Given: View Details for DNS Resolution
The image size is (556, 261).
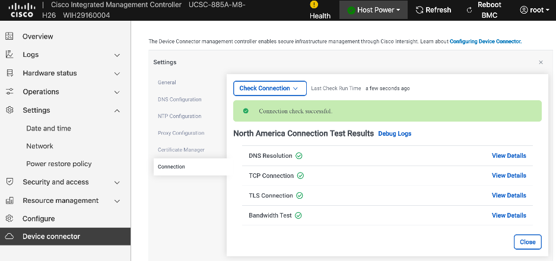Looking at the screenshot, I should coord(509,155).
